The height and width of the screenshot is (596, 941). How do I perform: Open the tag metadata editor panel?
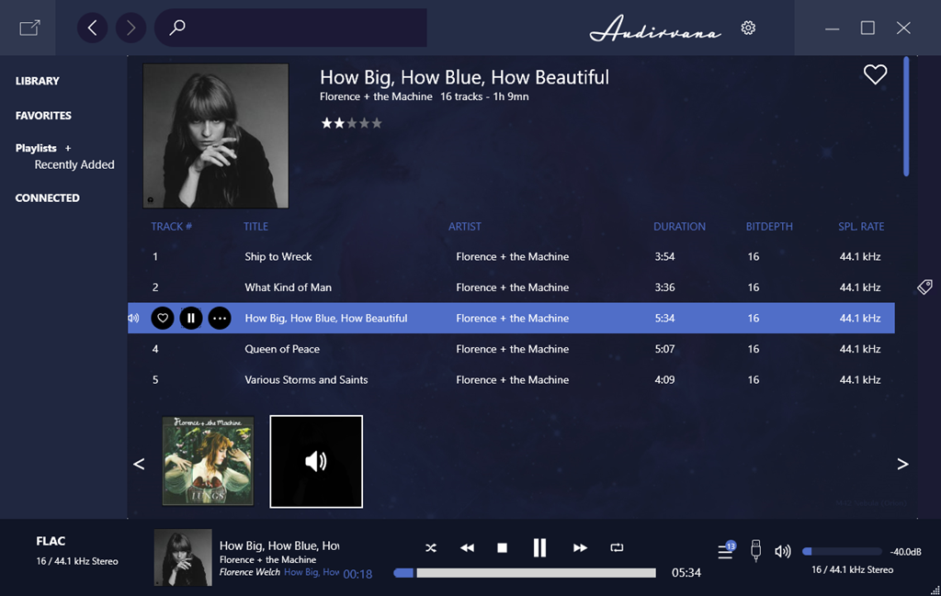[x=924, y=287]
